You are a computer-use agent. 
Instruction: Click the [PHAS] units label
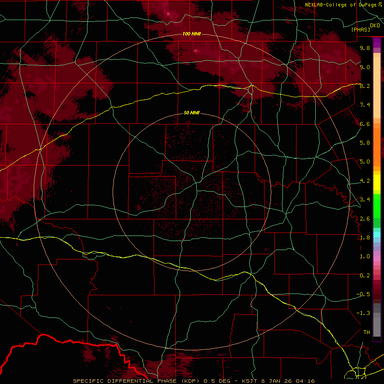point(361,30)
